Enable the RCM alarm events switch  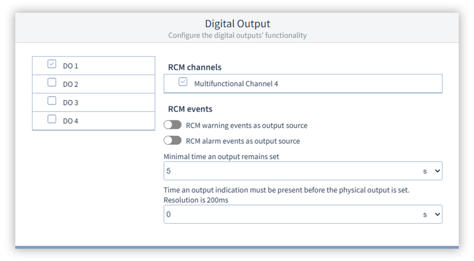(x=173, y=141)
